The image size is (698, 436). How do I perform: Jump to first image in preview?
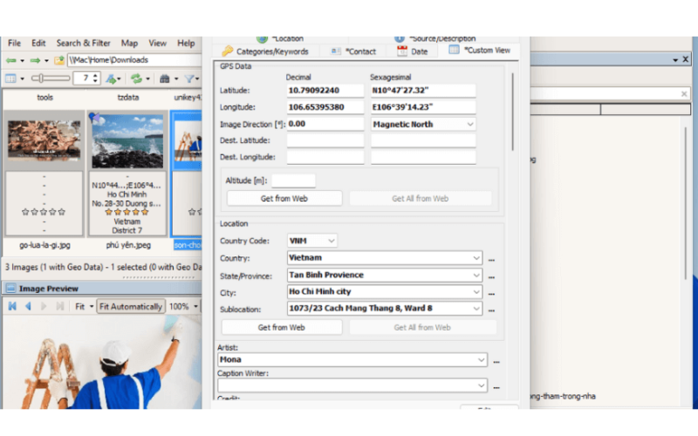point(12,306)
